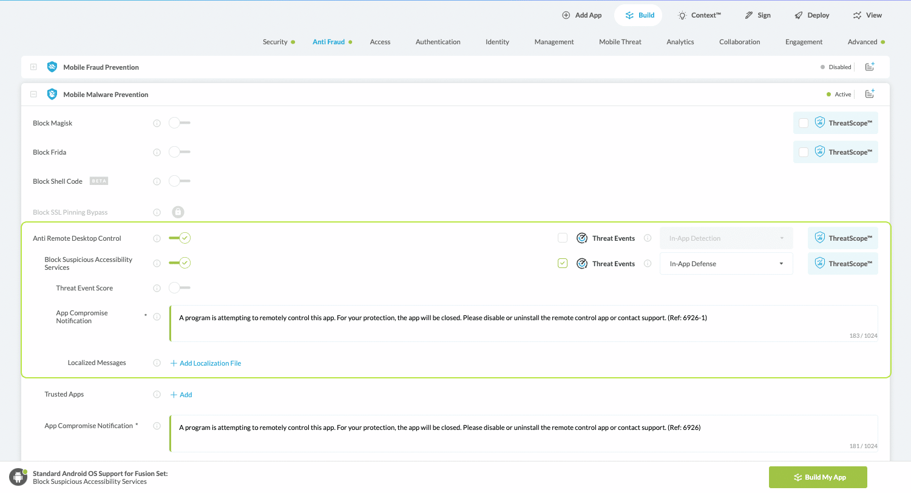Click the first App Compromise Notification text field
This screenshot has height=493, width=911.
click(x=523, y=323)
